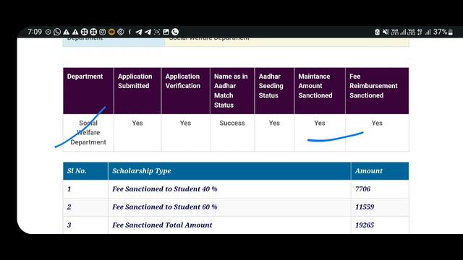This screenshot has height=260, width=463.
Task: Select Yes under Fee Reimbursement Sanctioned
Action: click(x=377, y=123)
